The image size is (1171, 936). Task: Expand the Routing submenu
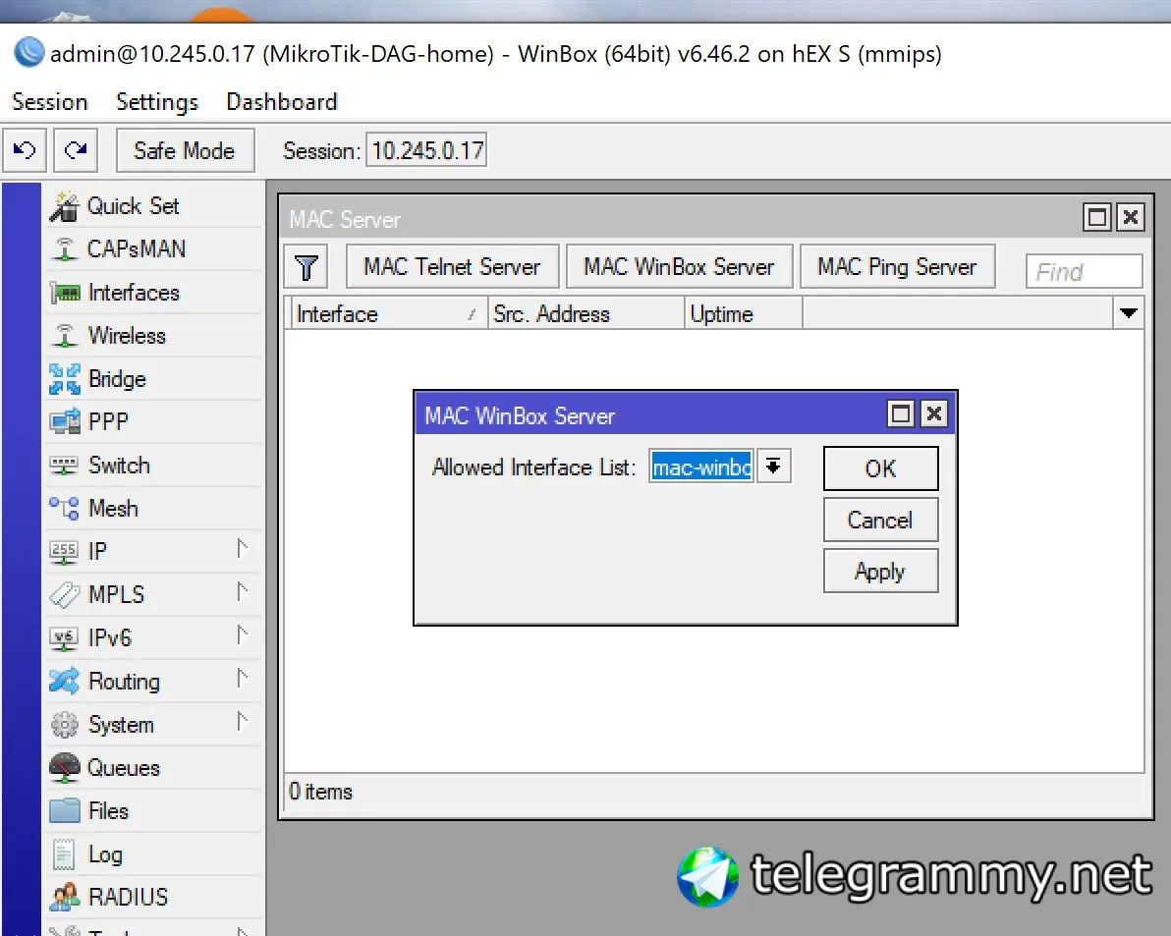(242, 680)
